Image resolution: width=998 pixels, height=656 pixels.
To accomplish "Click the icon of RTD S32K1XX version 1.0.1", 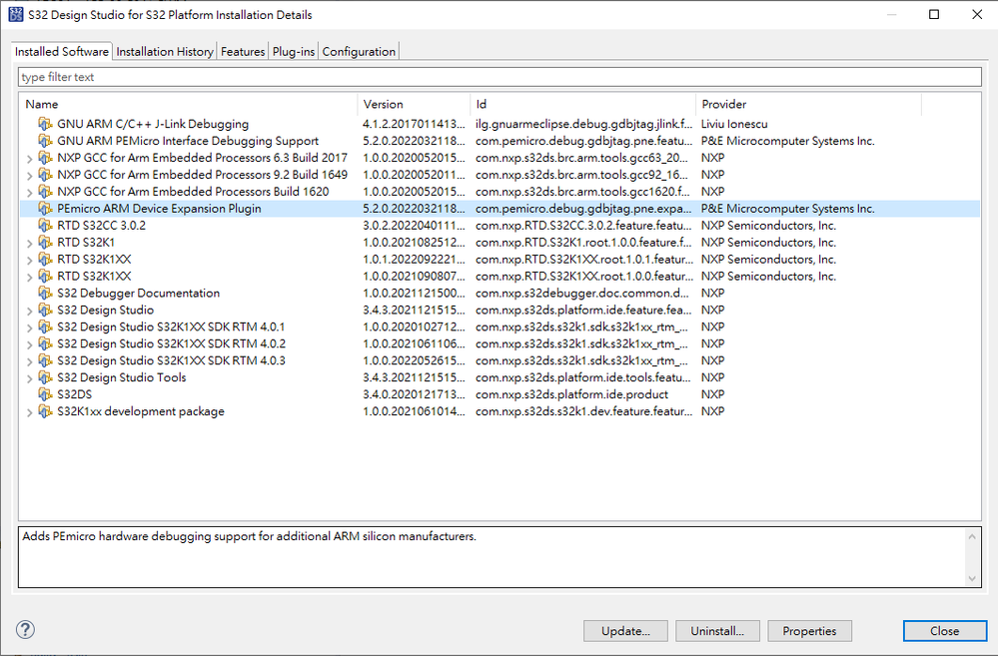I will [45, 259].
